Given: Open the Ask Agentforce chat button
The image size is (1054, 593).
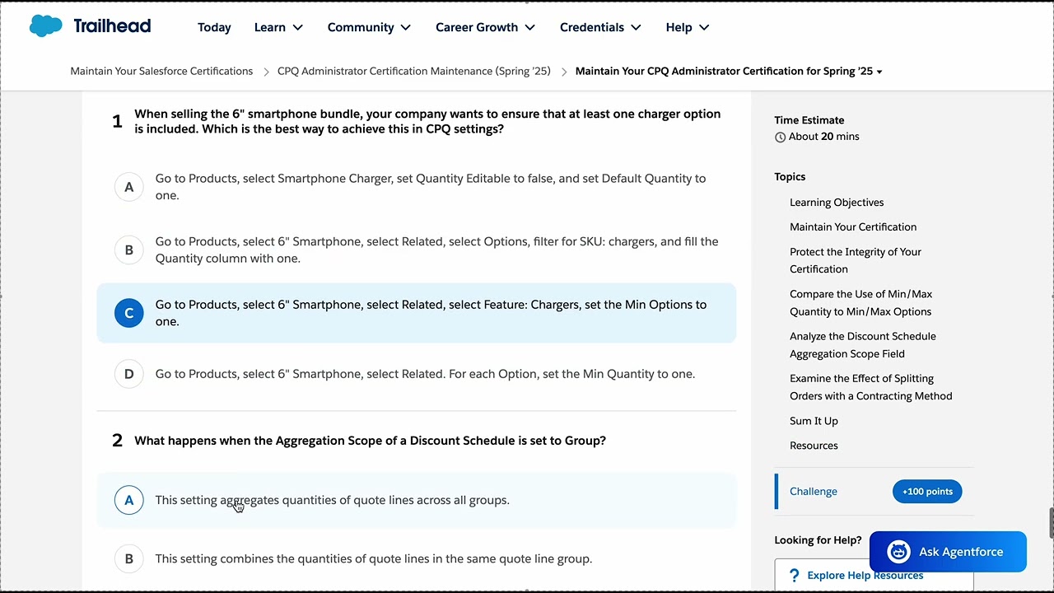Looking at the screenshot, I should (x=948, y=552).
